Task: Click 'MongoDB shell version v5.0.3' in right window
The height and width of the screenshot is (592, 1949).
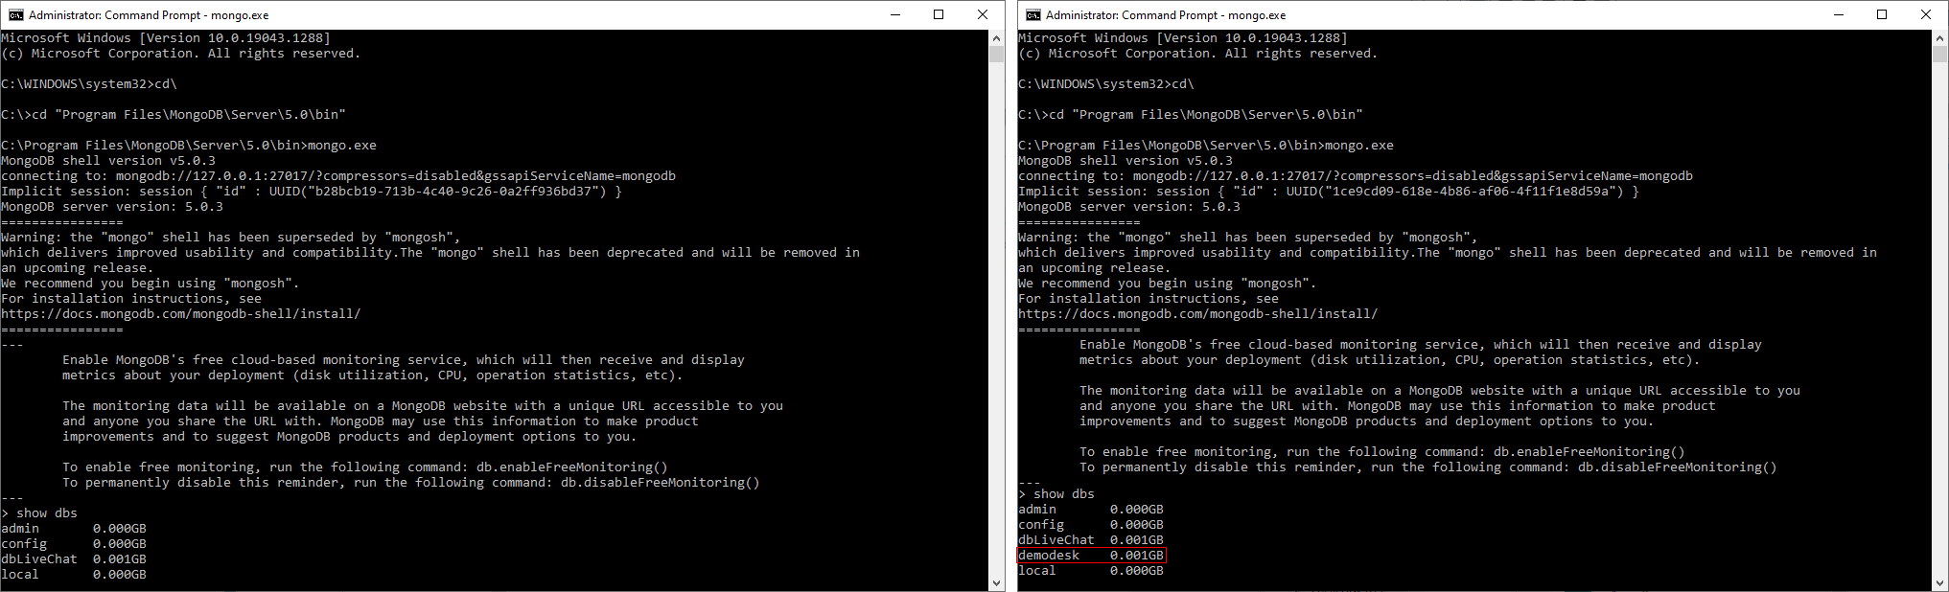Action: [1125, 161]
